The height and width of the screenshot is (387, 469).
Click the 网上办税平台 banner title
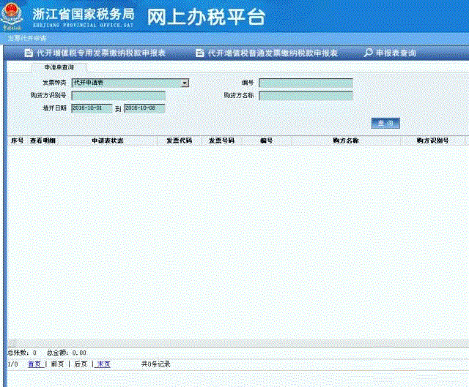tap(206, 17)
